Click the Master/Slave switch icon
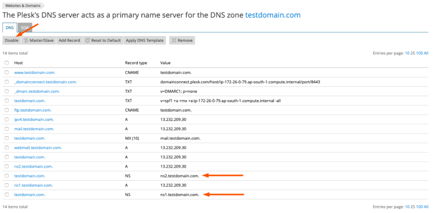Image resolution: width=433 pixels, height=213 pixels. (x=26, y=40)
